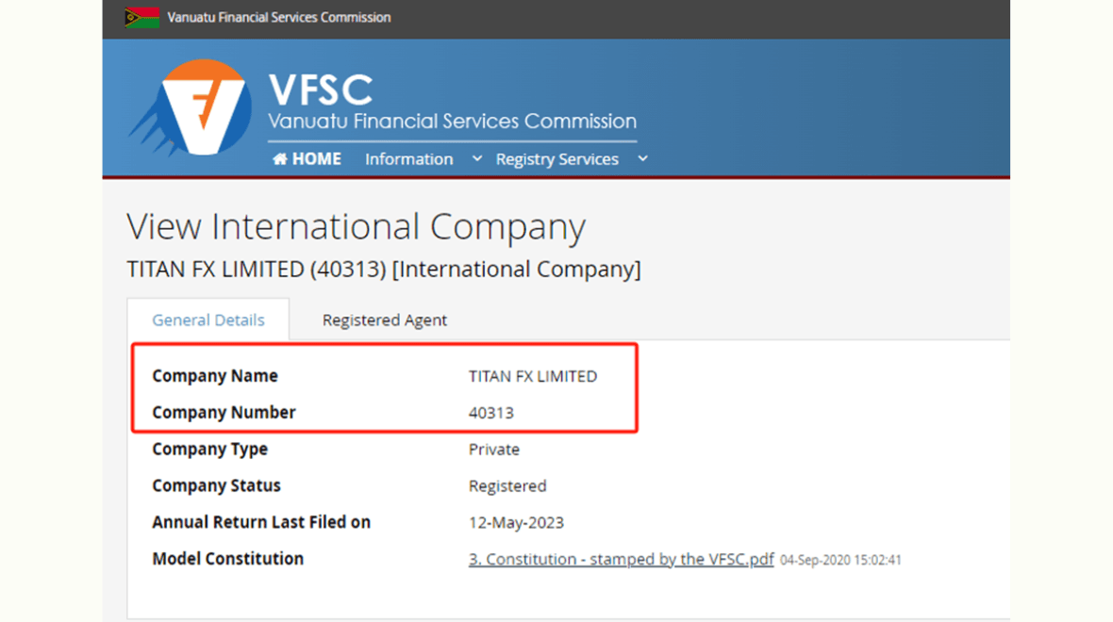Screen dimensions: 1113x622
Task: Select the value in the Company Number row
Action: 491,413
